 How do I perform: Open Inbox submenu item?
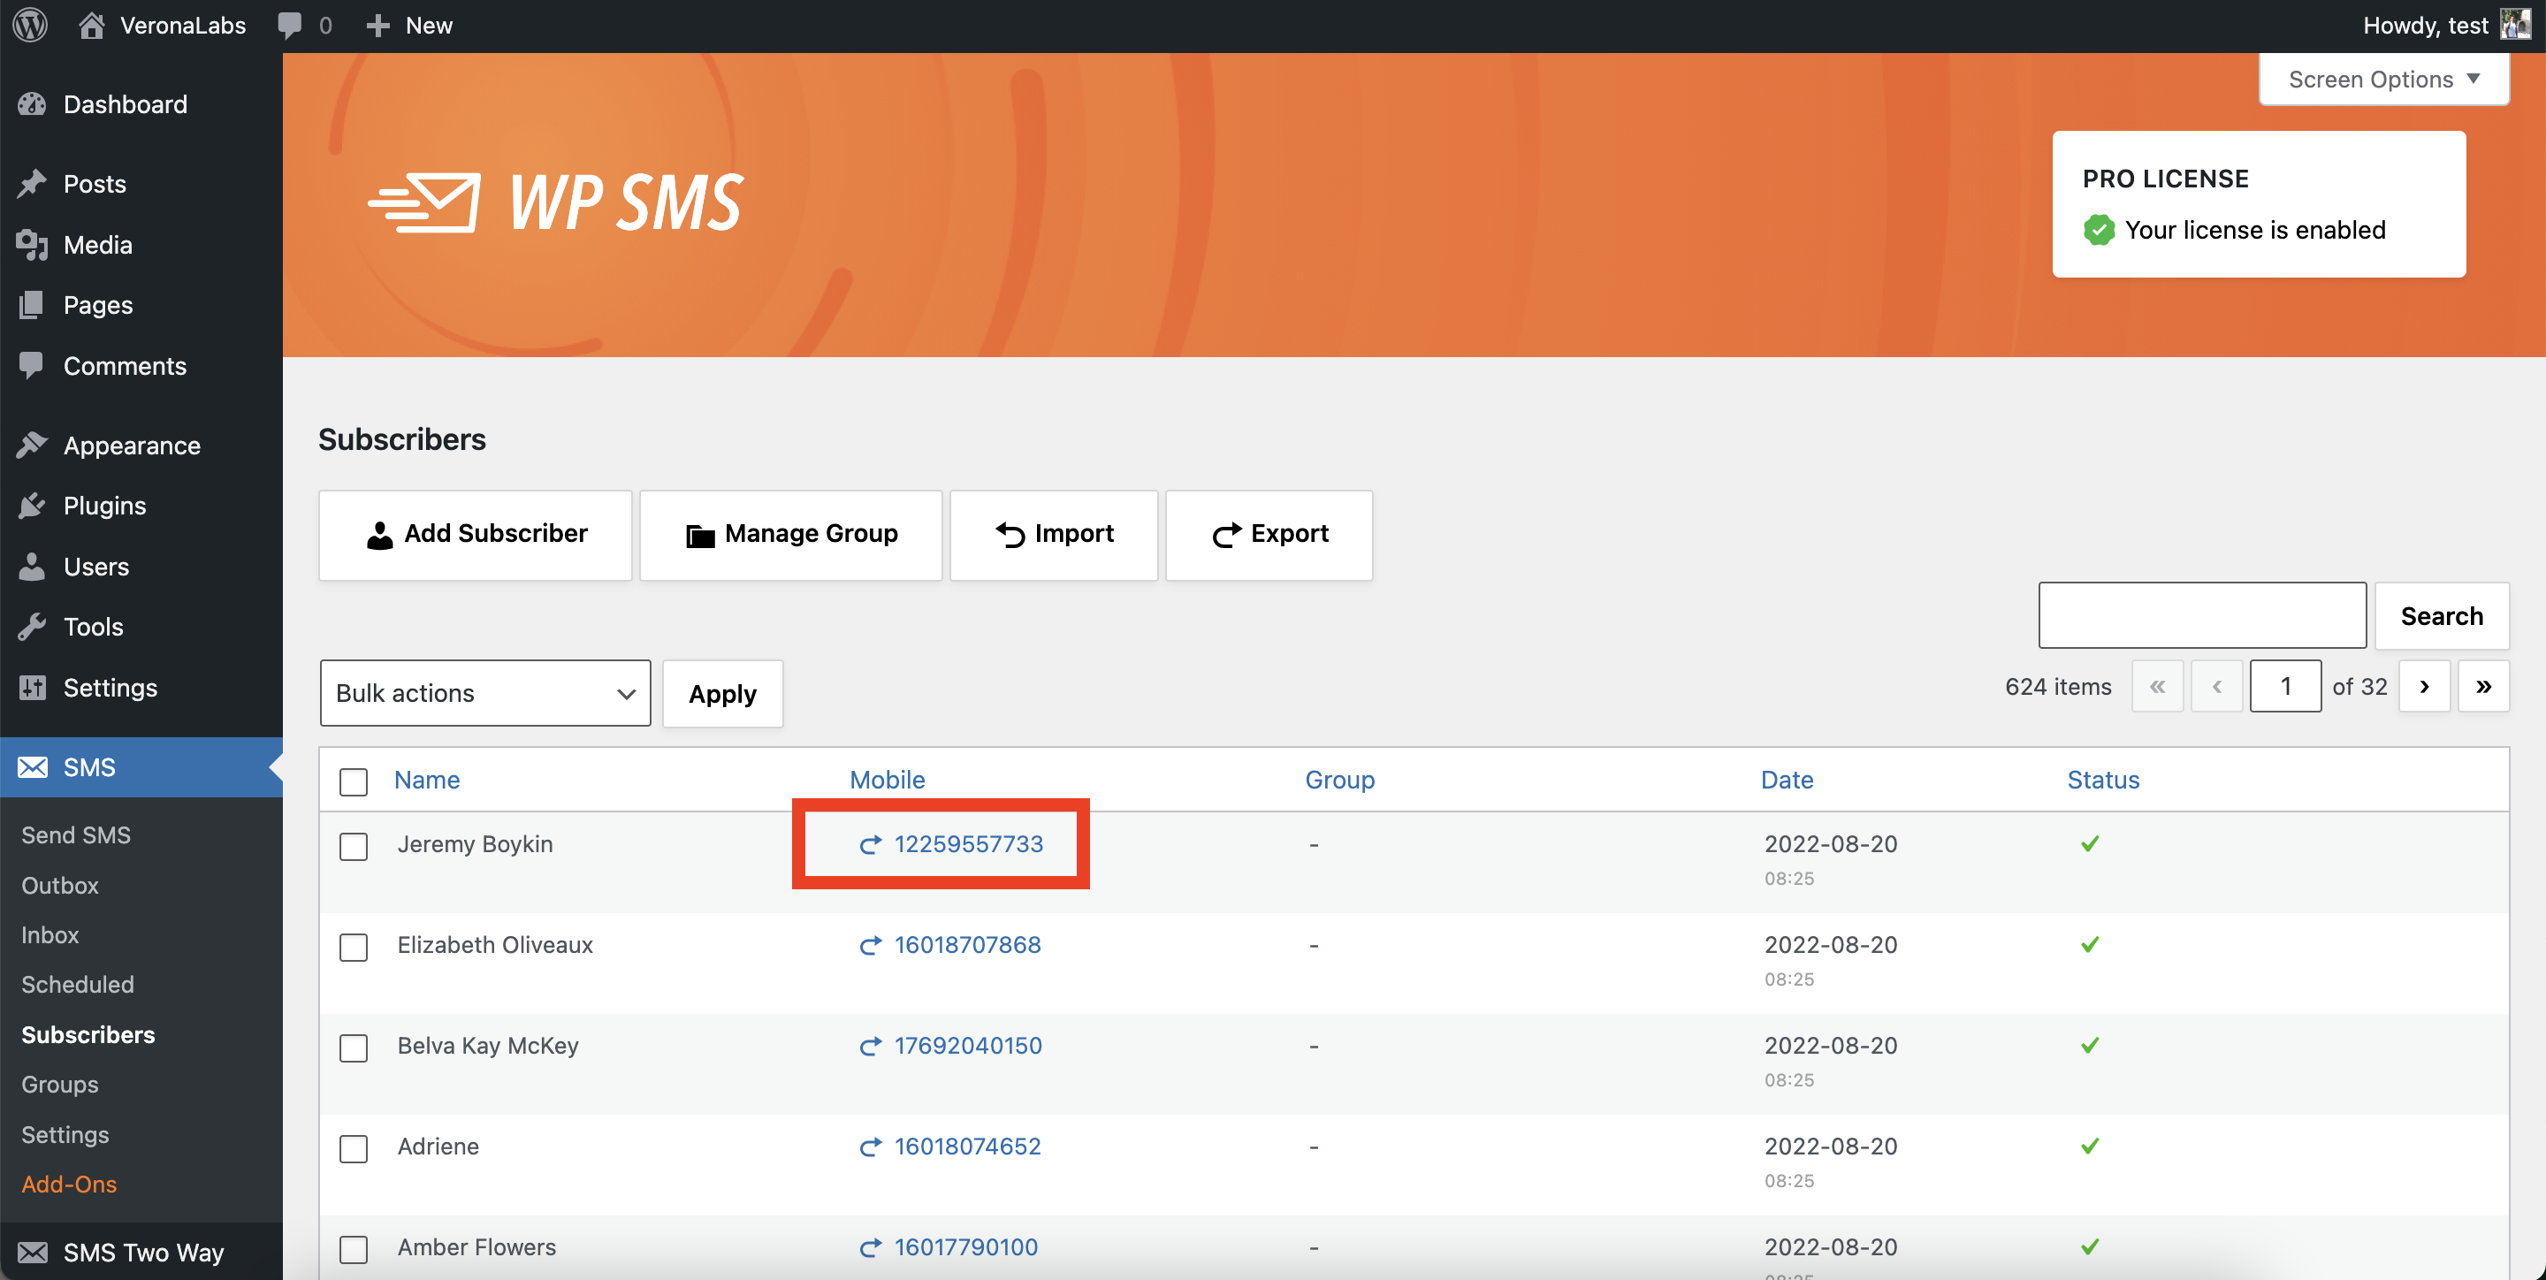point(50,935)
